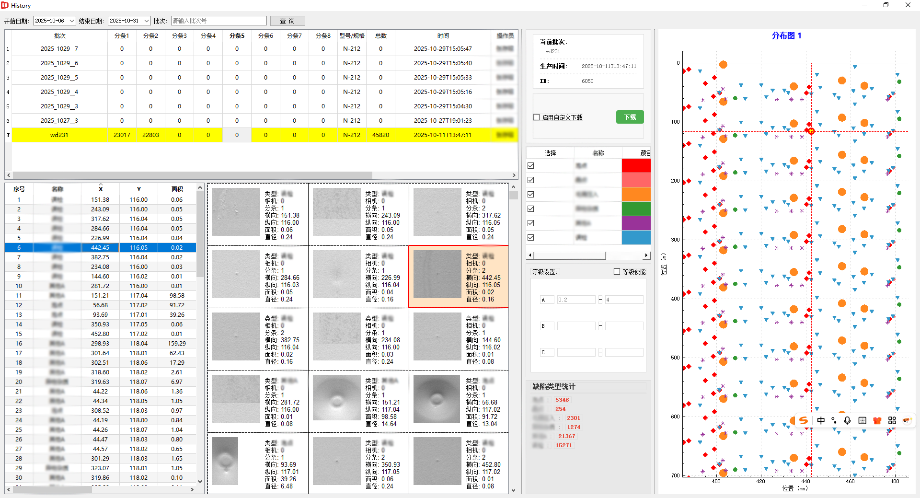Click the Sogou input method logo icon
This screenshot has height=498, width=920.
804,420
